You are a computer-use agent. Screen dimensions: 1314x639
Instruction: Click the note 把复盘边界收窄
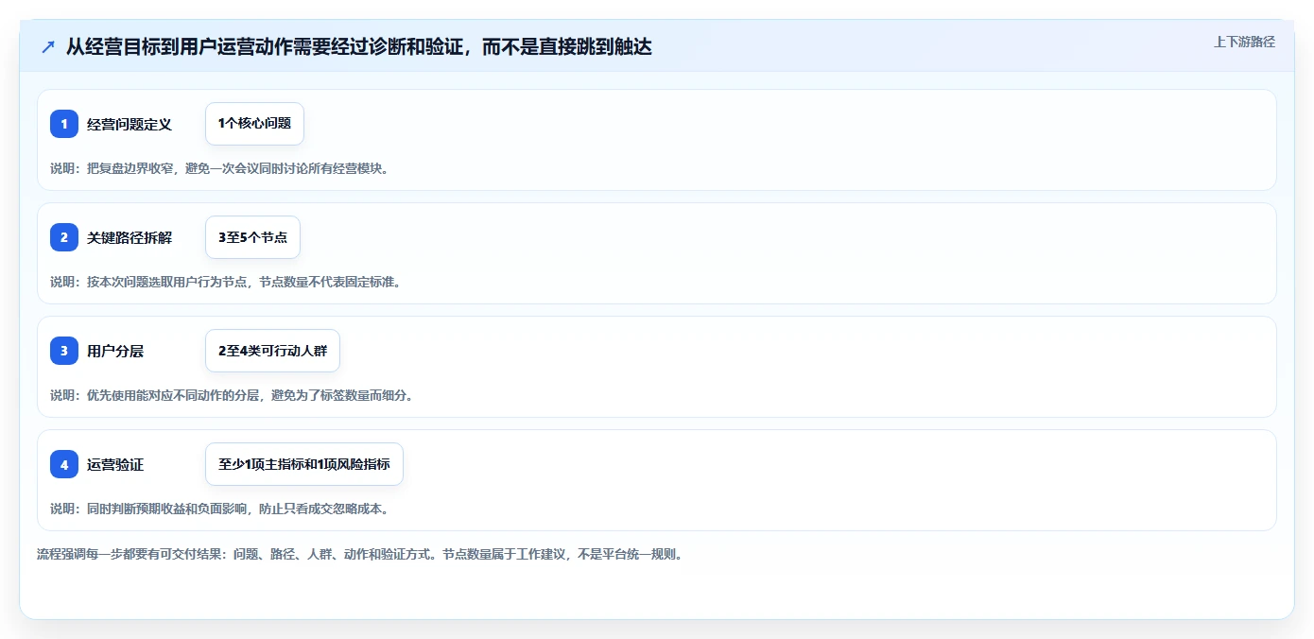[219, 168]
